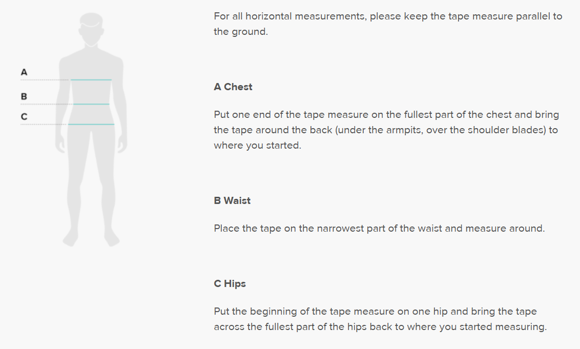580x349 pixels.
Task: Select the teal hips line on the figure
Action: (91, 125)
